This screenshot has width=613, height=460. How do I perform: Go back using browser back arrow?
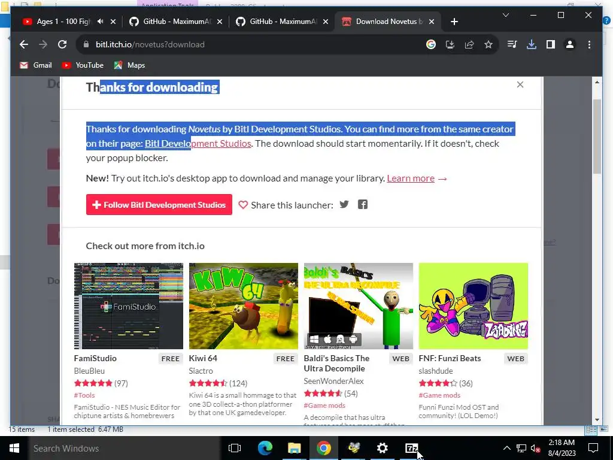pos(24,44)
